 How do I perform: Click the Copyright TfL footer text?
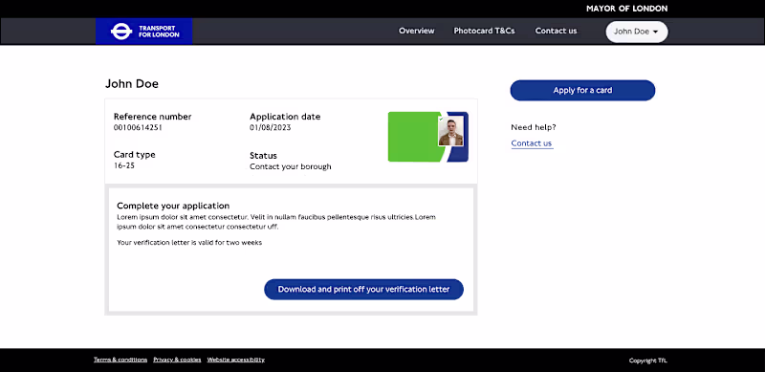click(x=648, y=361)
